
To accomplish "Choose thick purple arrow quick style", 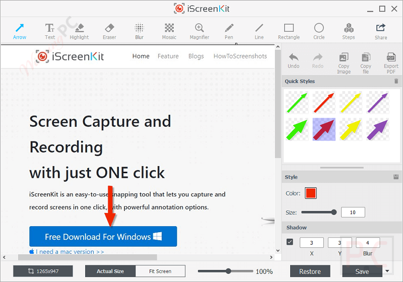I will (377, 129).
